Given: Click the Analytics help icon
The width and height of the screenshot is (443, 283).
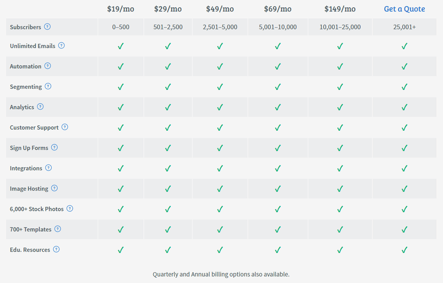Looking at the screenshot, I should pyautogui.click(x=40, y=107).
